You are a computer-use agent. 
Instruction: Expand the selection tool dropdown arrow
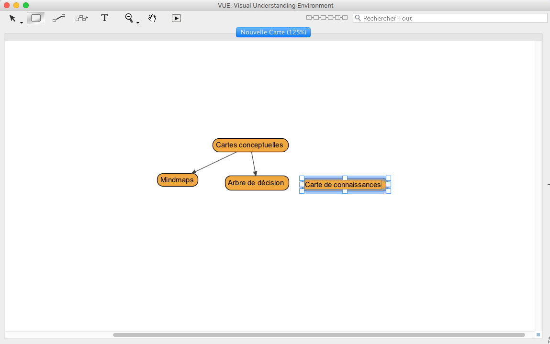pos(22,22)
